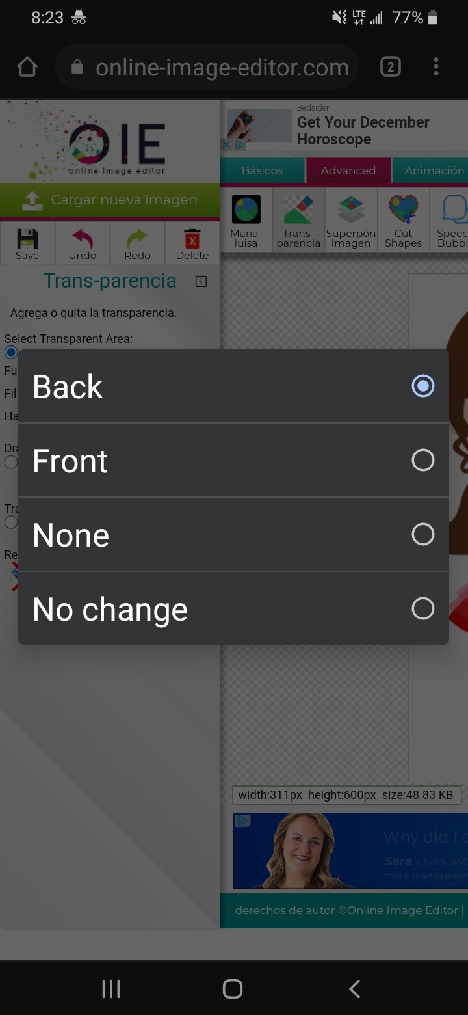Select the None radio option
Image resolution: width=468 pixels, height=1015 pixels.
click(x=422, y=535)
